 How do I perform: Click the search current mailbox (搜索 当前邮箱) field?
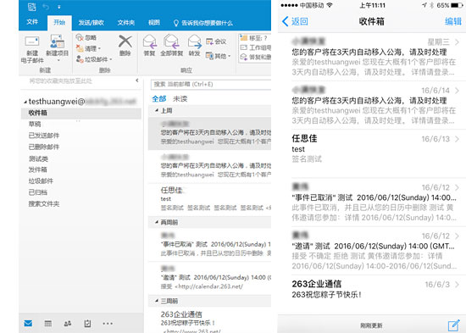(211, 85)
